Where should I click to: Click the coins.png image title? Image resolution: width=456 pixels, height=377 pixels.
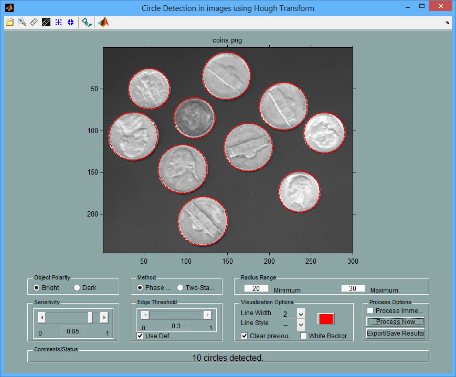(227, 40)
